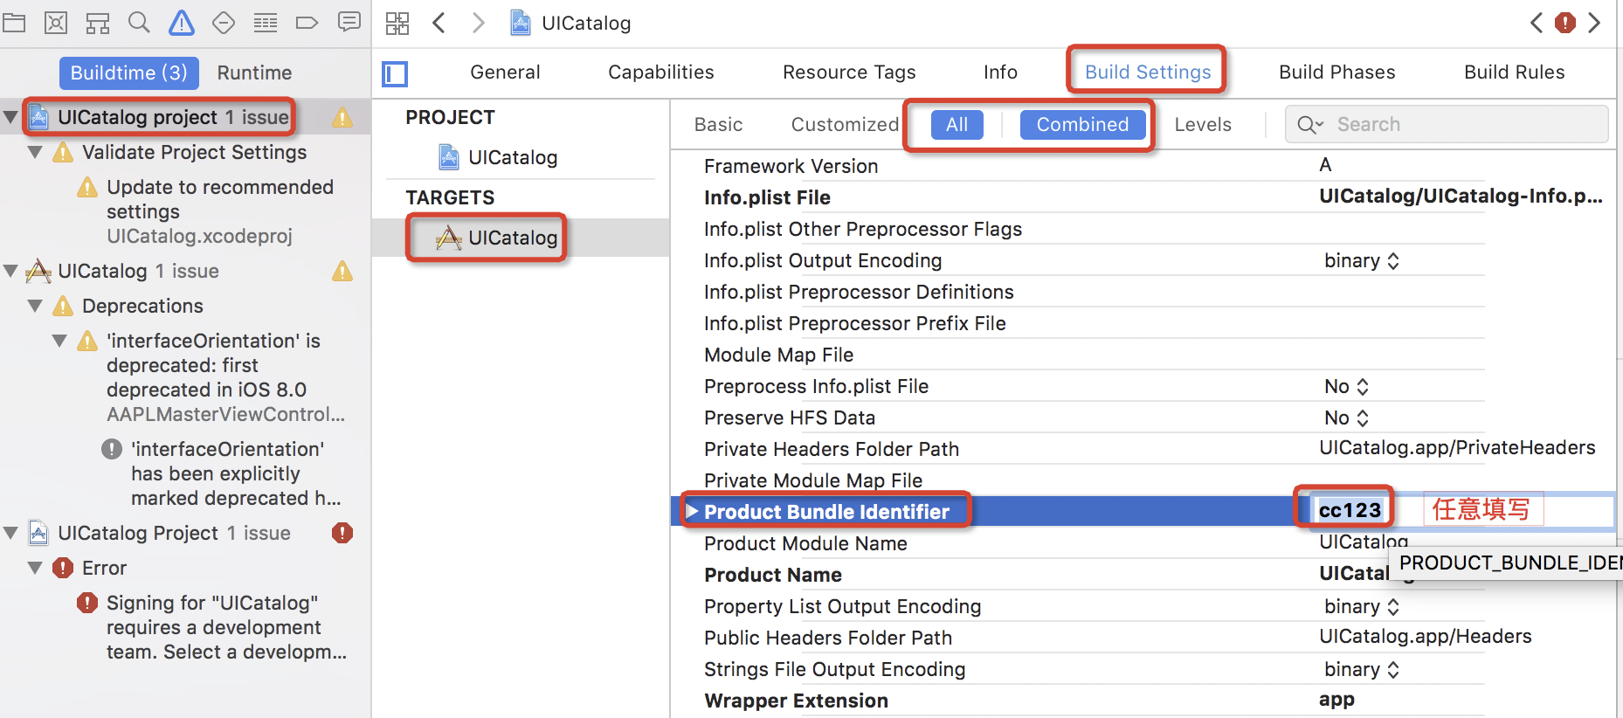1623x718 pixels.
Task: Toggle the project and targets list sidebar
Action: 395,73
